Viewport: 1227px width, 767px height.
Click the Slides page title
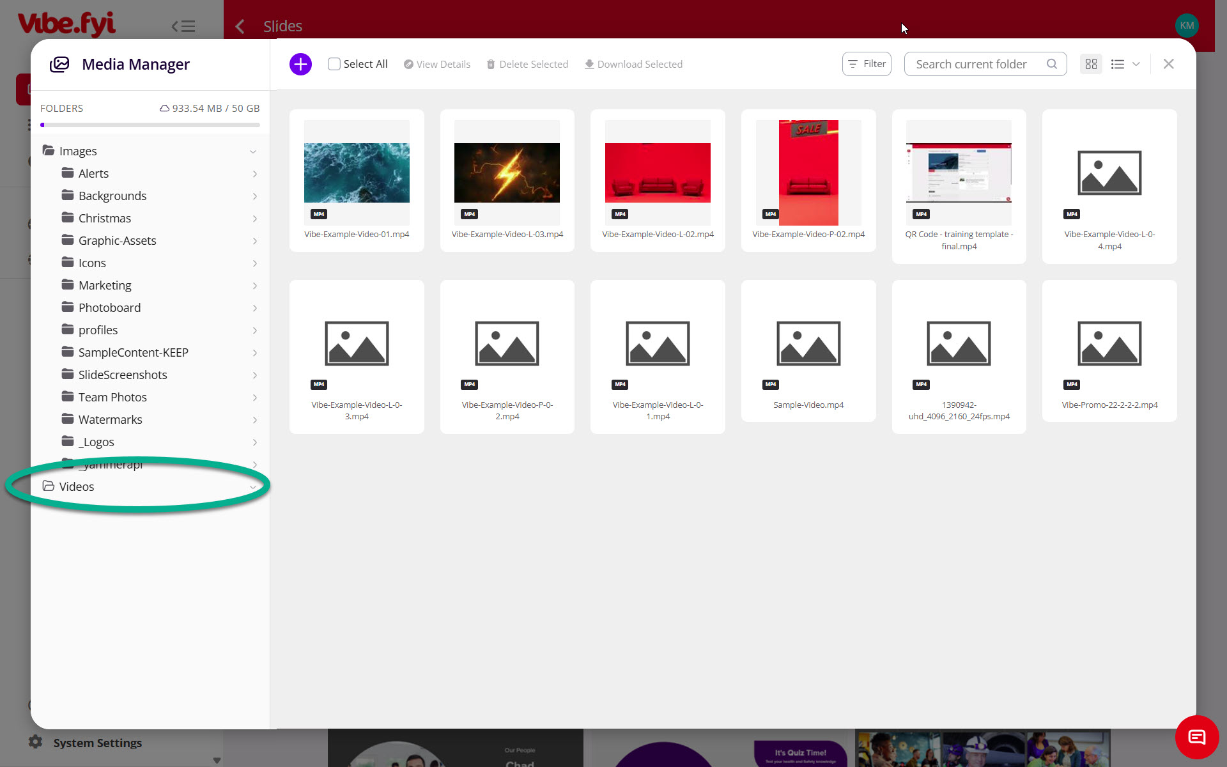(282, 26)
